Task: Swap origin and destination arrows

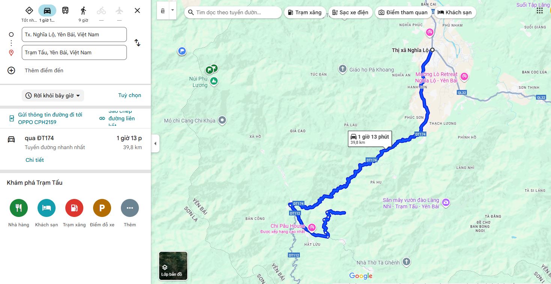Action: 137,43
